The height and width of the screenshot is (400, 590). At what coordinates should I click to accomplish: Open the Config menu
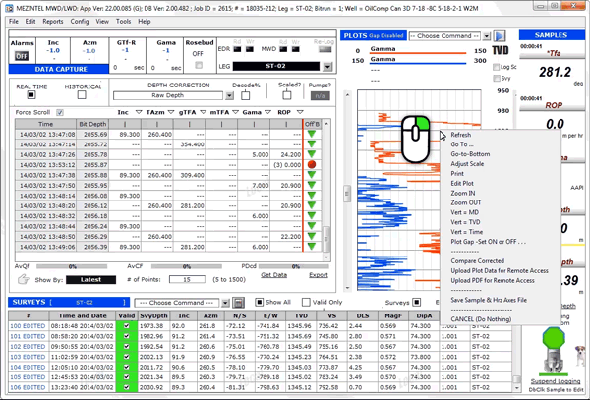pyautogui.click(x=80, y=22)
